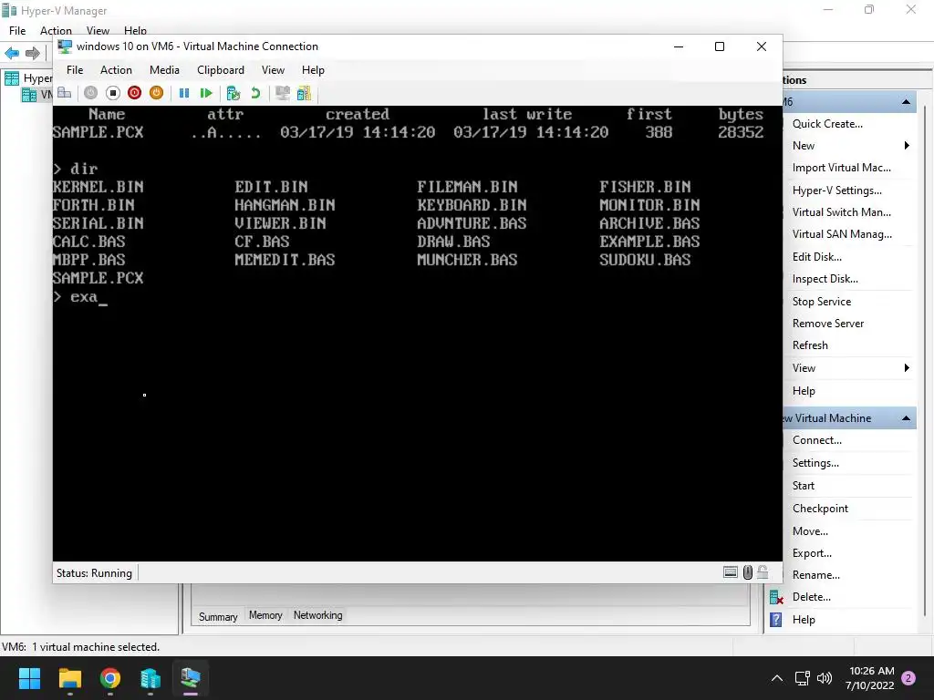Click Stop Service action
The image size is (934, 700).
tap(822, 302)
